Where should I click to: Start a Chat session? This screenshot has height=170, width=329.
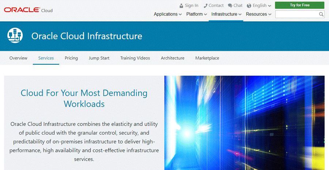[238, 5]
